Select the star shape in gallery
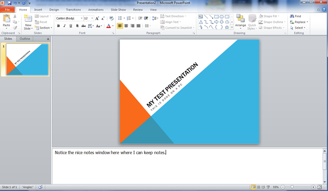The width and height of the screenshot is (328, 191). 227,27
